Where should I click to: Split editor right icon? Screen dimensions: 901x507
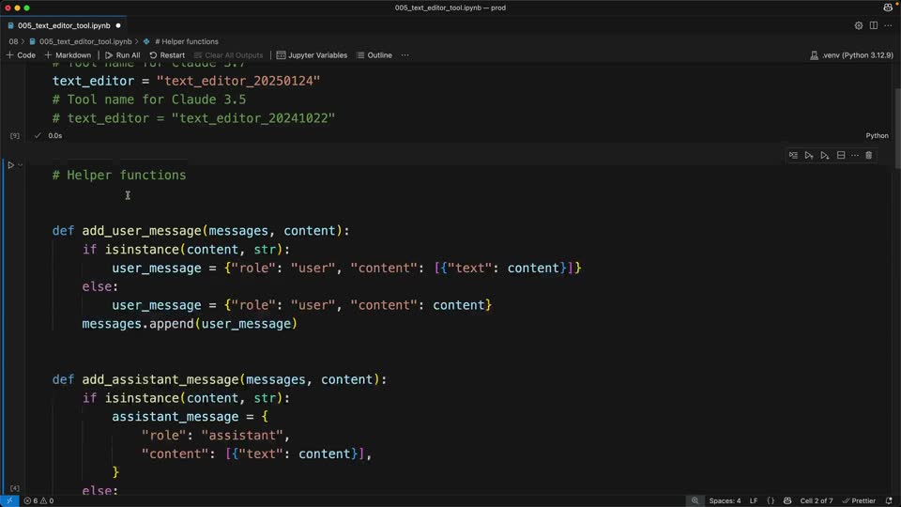pos(874,25)
